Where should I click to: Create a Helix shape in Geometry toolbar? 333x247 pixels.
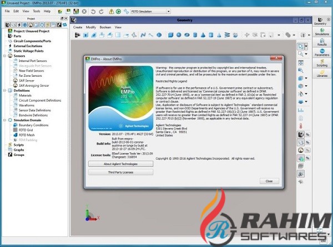[x=227, y=34]
